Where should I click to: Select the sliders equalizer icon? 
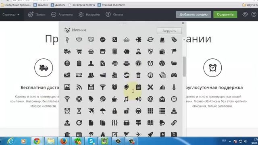point(114,123)
